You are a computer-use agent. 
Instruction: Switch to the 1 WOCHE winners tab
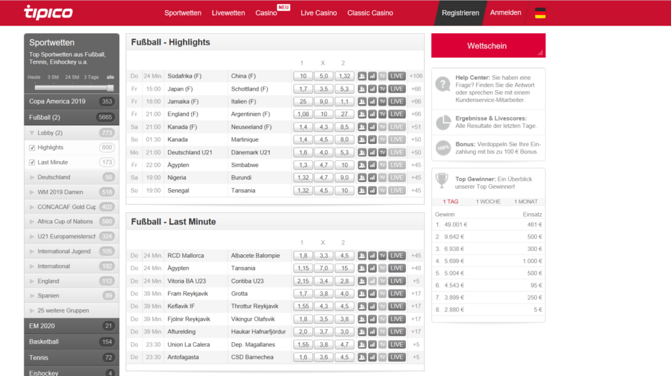[x=488, y=202]
